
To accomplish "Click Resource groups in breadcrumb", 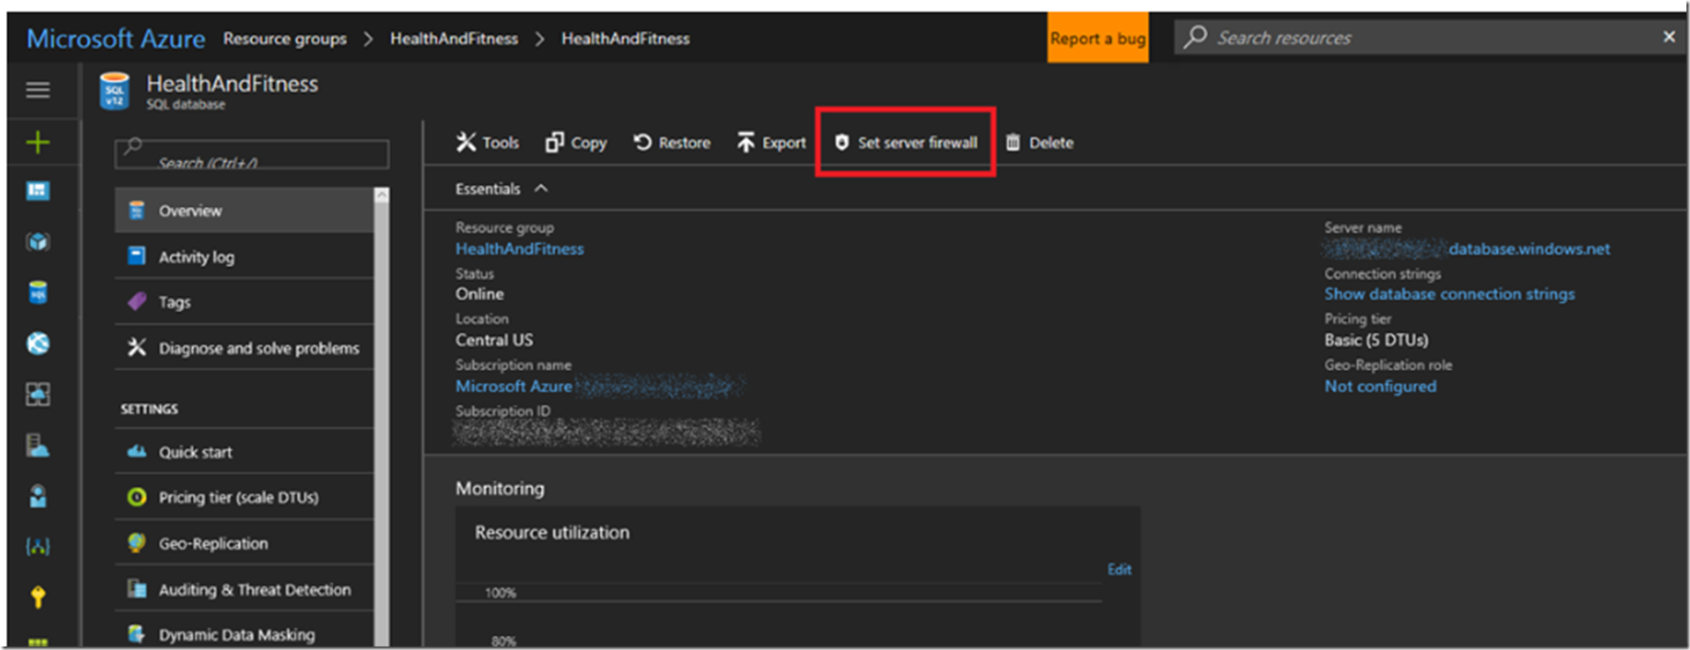I will point(285,39).
